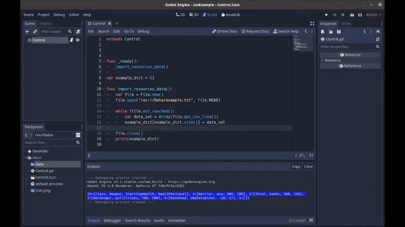
Task: Switch to Script workspace
Action: (209, 15)
